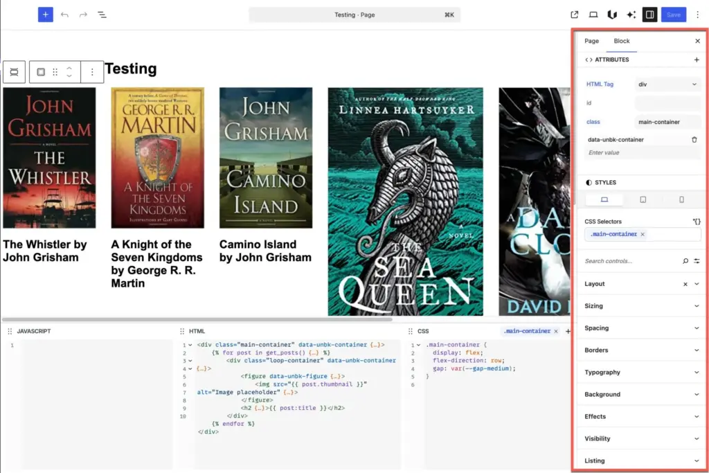Open the block inserter plus button
709x473 pixels.
(x=45, y=15)
